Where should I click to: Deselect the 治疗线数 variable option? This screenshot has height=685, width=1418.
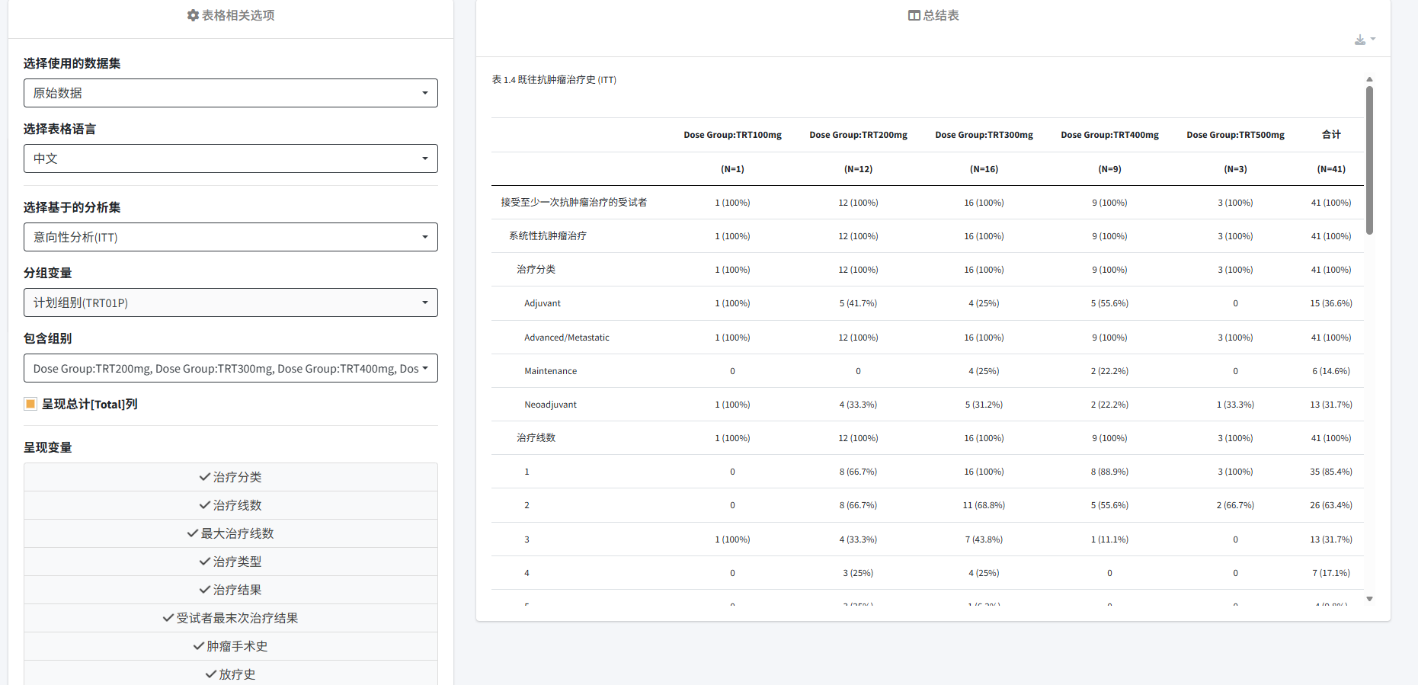[x=231, y=505]
